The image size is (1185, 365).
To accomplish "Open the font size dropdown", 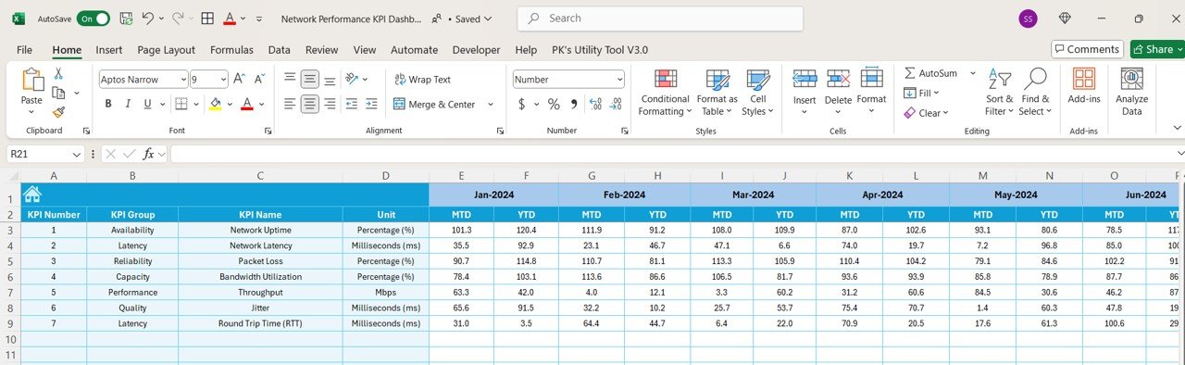I will tap(222, 80).
